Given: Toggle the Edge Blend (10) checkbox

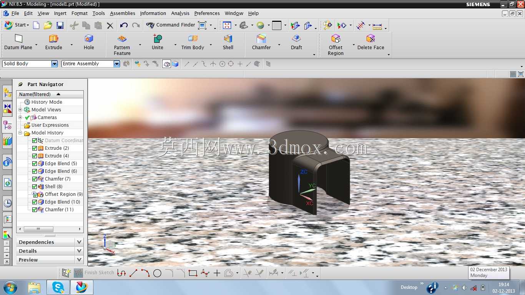Looking at the screenshot, I should pyautogui.click(x=35, y=202).
